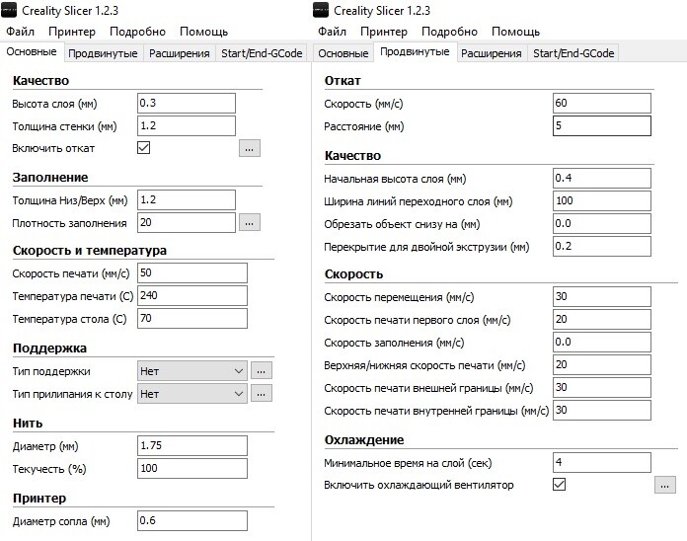Open Принтер menu in right window
687x541 pixels.
click(383, 32)
